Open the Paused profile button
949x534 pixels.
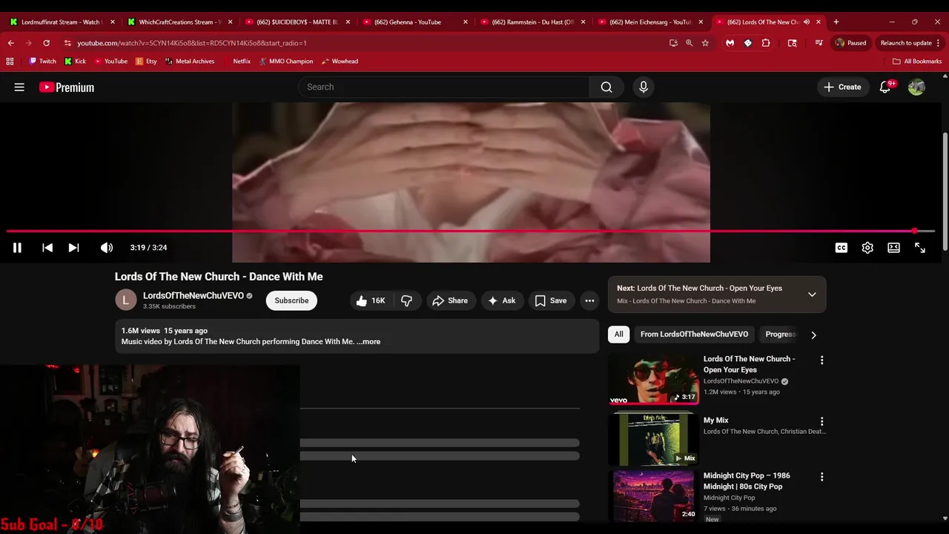pos(850,43)
